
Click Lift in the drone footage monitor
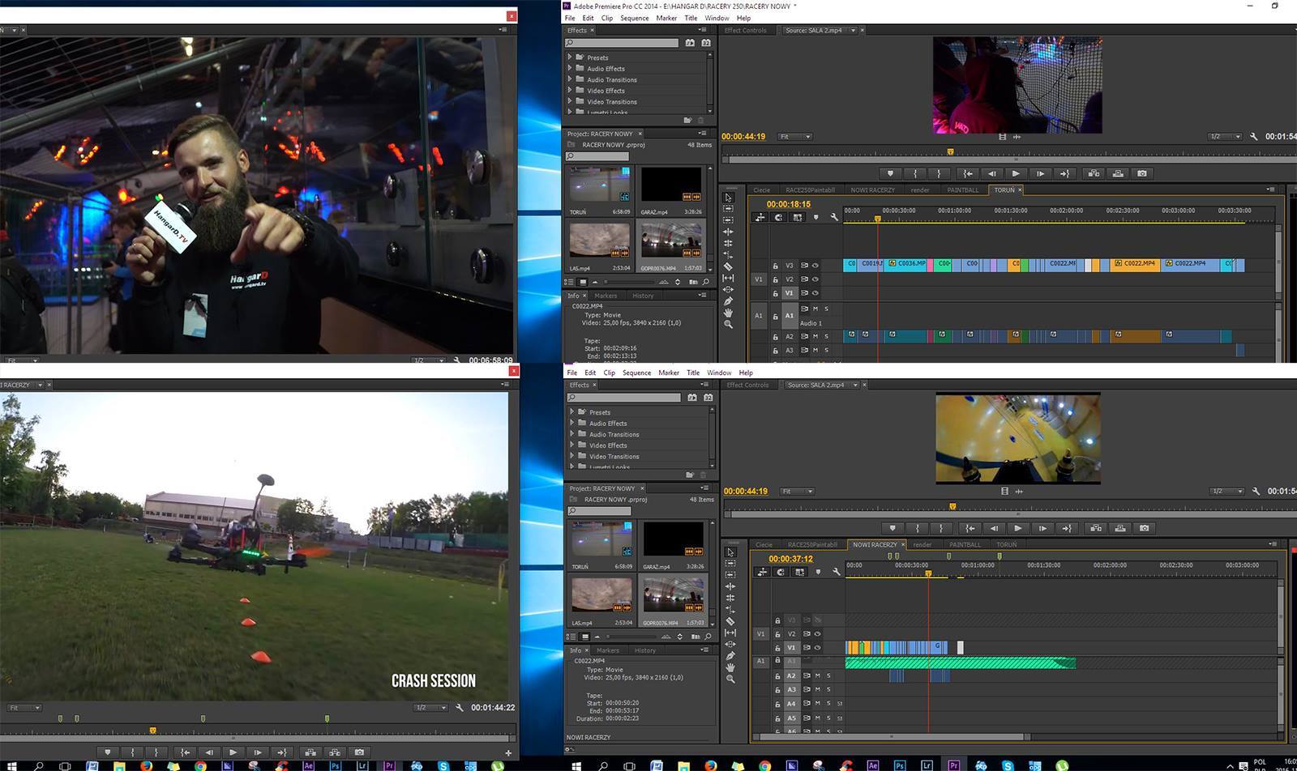310,752
